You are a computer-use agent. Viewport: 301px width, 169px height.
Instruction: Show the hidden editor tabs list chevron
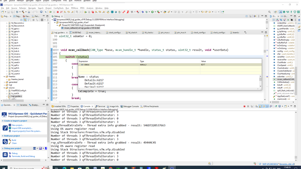tap(245, 32)
